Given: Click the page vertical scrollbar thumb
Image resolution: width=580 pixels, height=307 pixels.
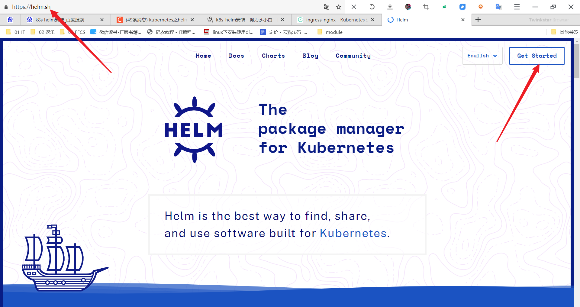Looking at the screenshot, I should coord(577,61).
